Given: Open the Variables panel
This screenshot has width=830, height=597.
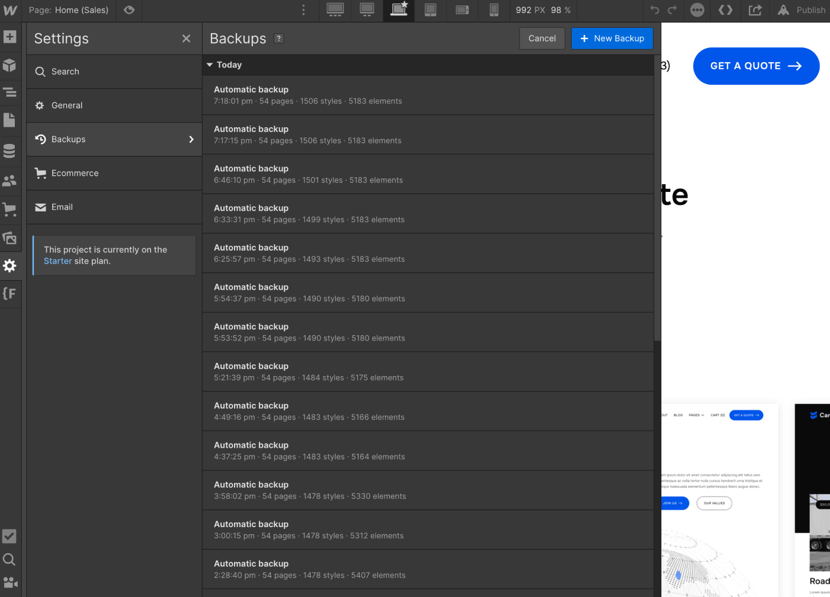Looking at the screenshot, I should pyautogui.click(x=10, y=293).
